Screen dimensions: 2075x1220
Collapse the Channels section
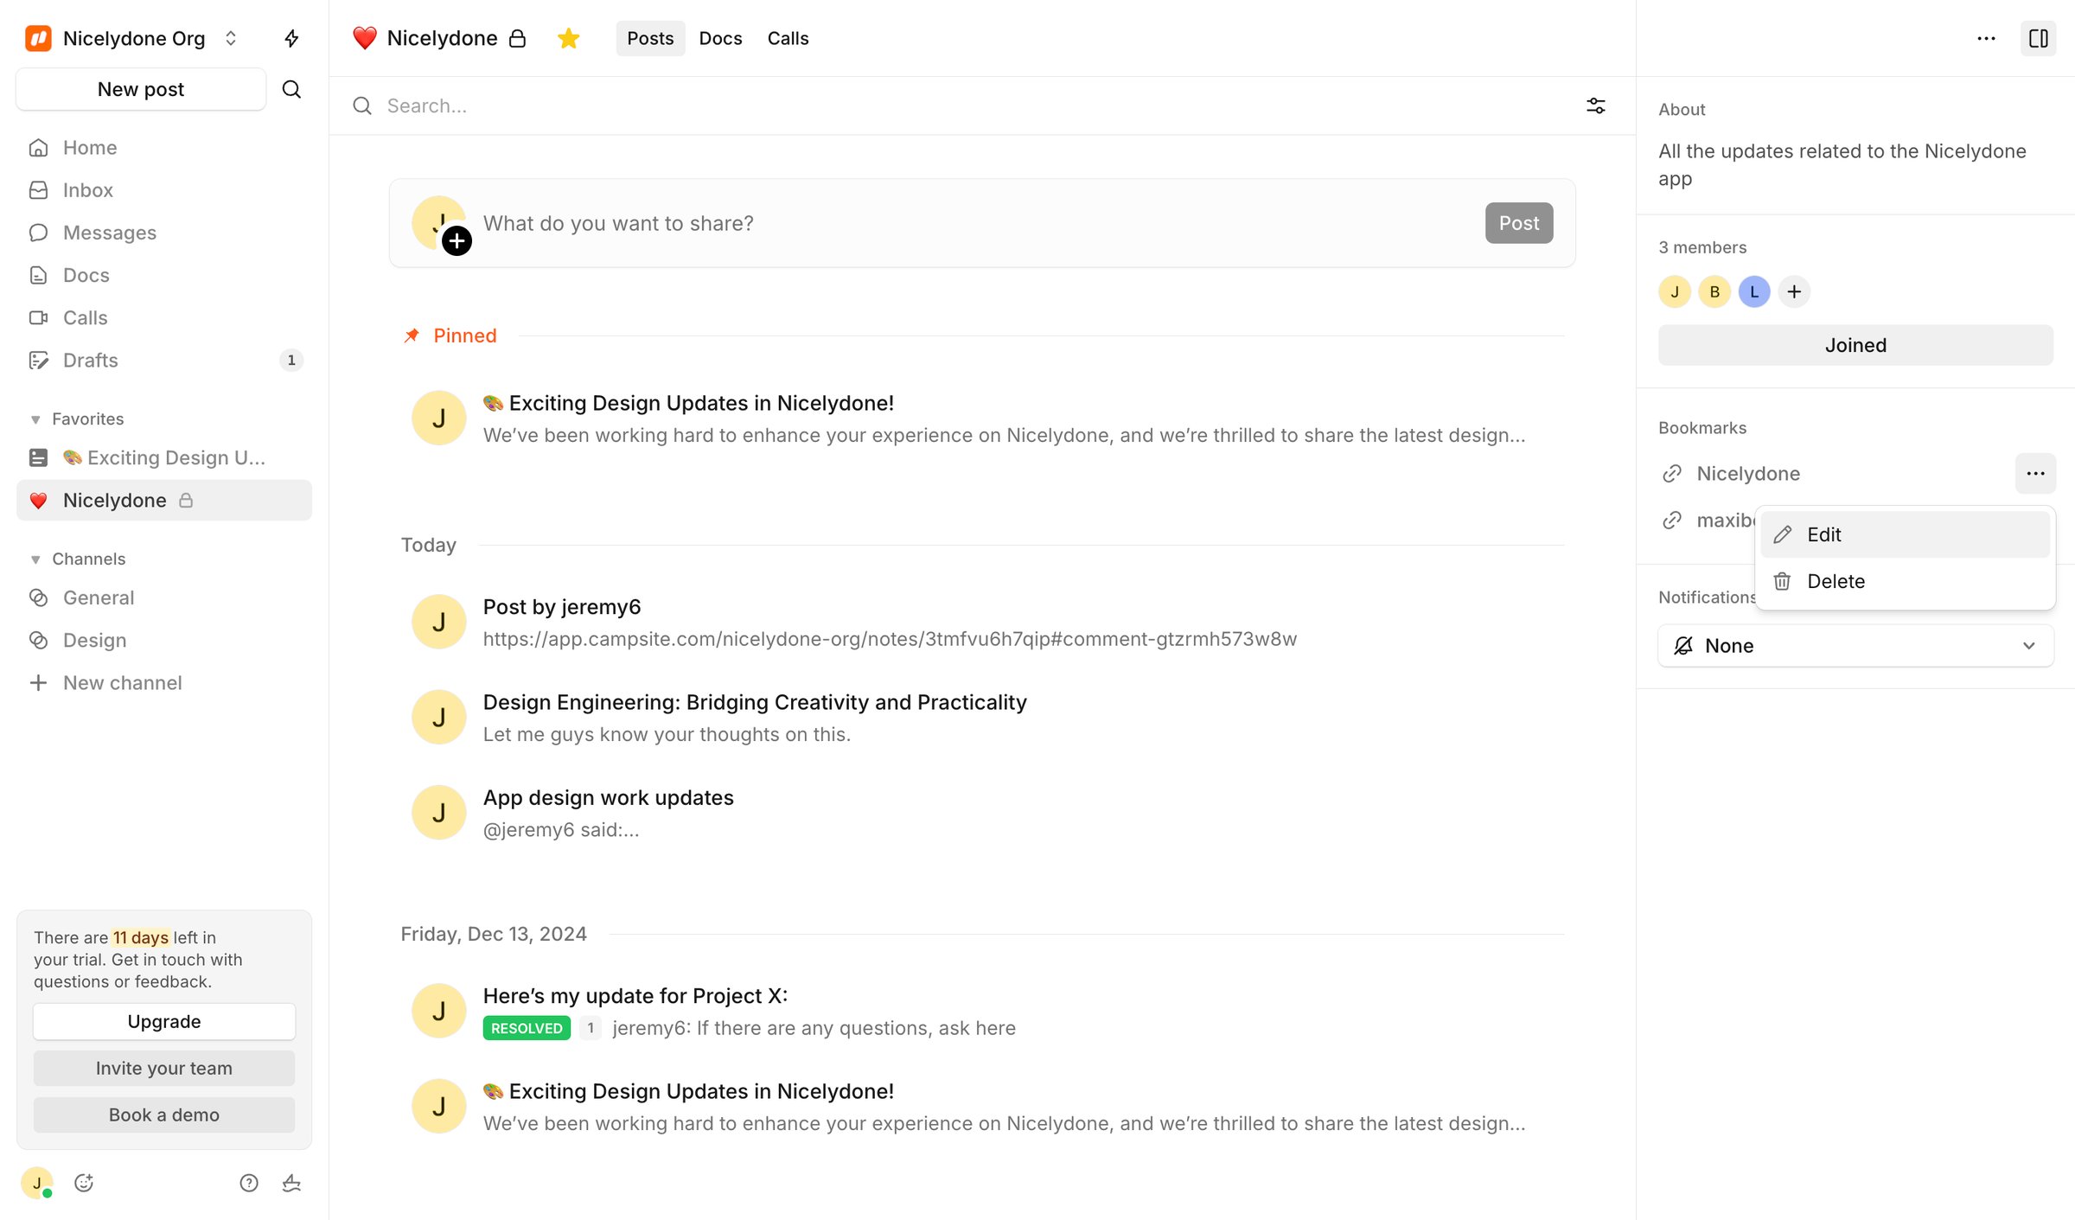coord(35,559)
